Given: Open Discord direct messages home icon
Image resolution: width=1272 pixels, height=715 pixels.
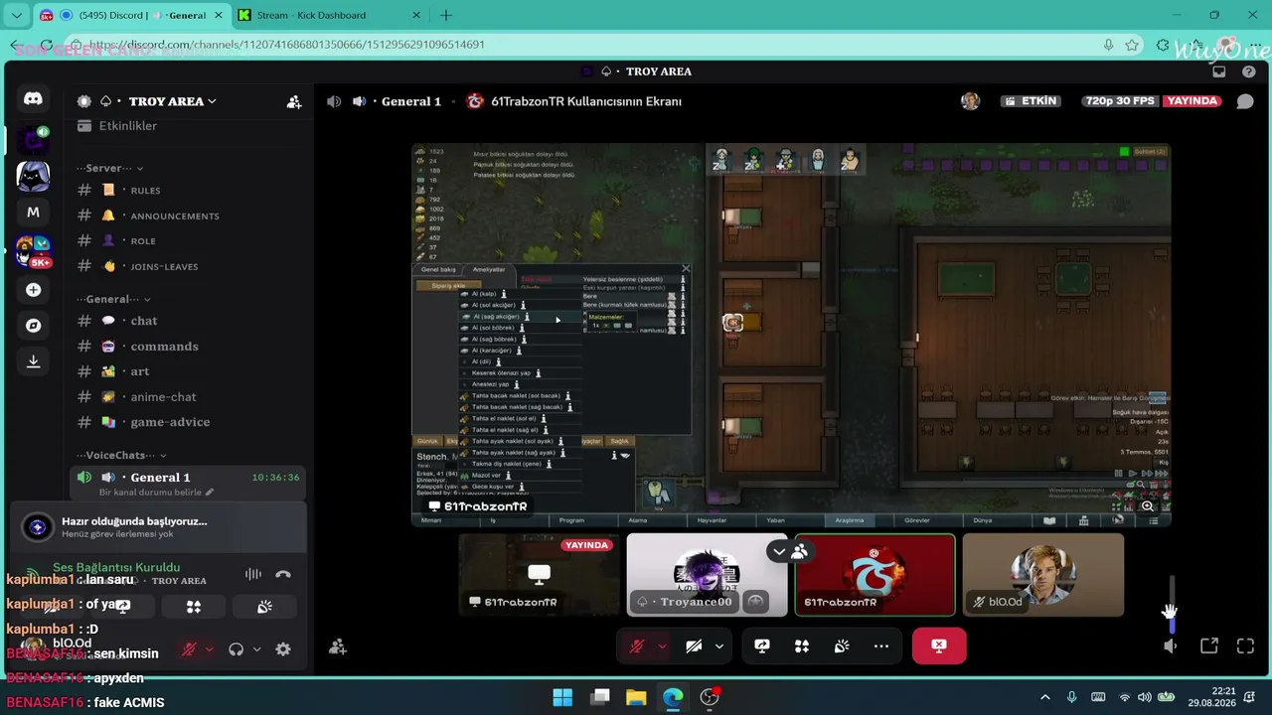Looking at the screenshot, I should click(x=33, y=98).
